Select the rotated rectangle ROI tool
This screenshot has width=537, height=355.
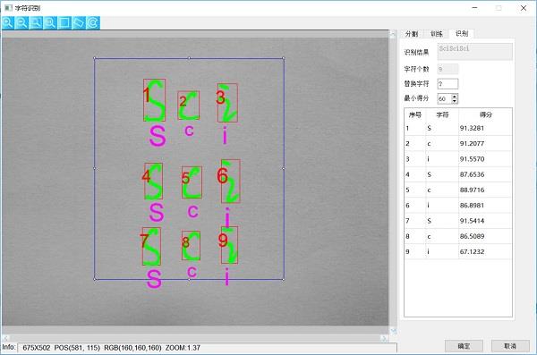pos(79,23)
